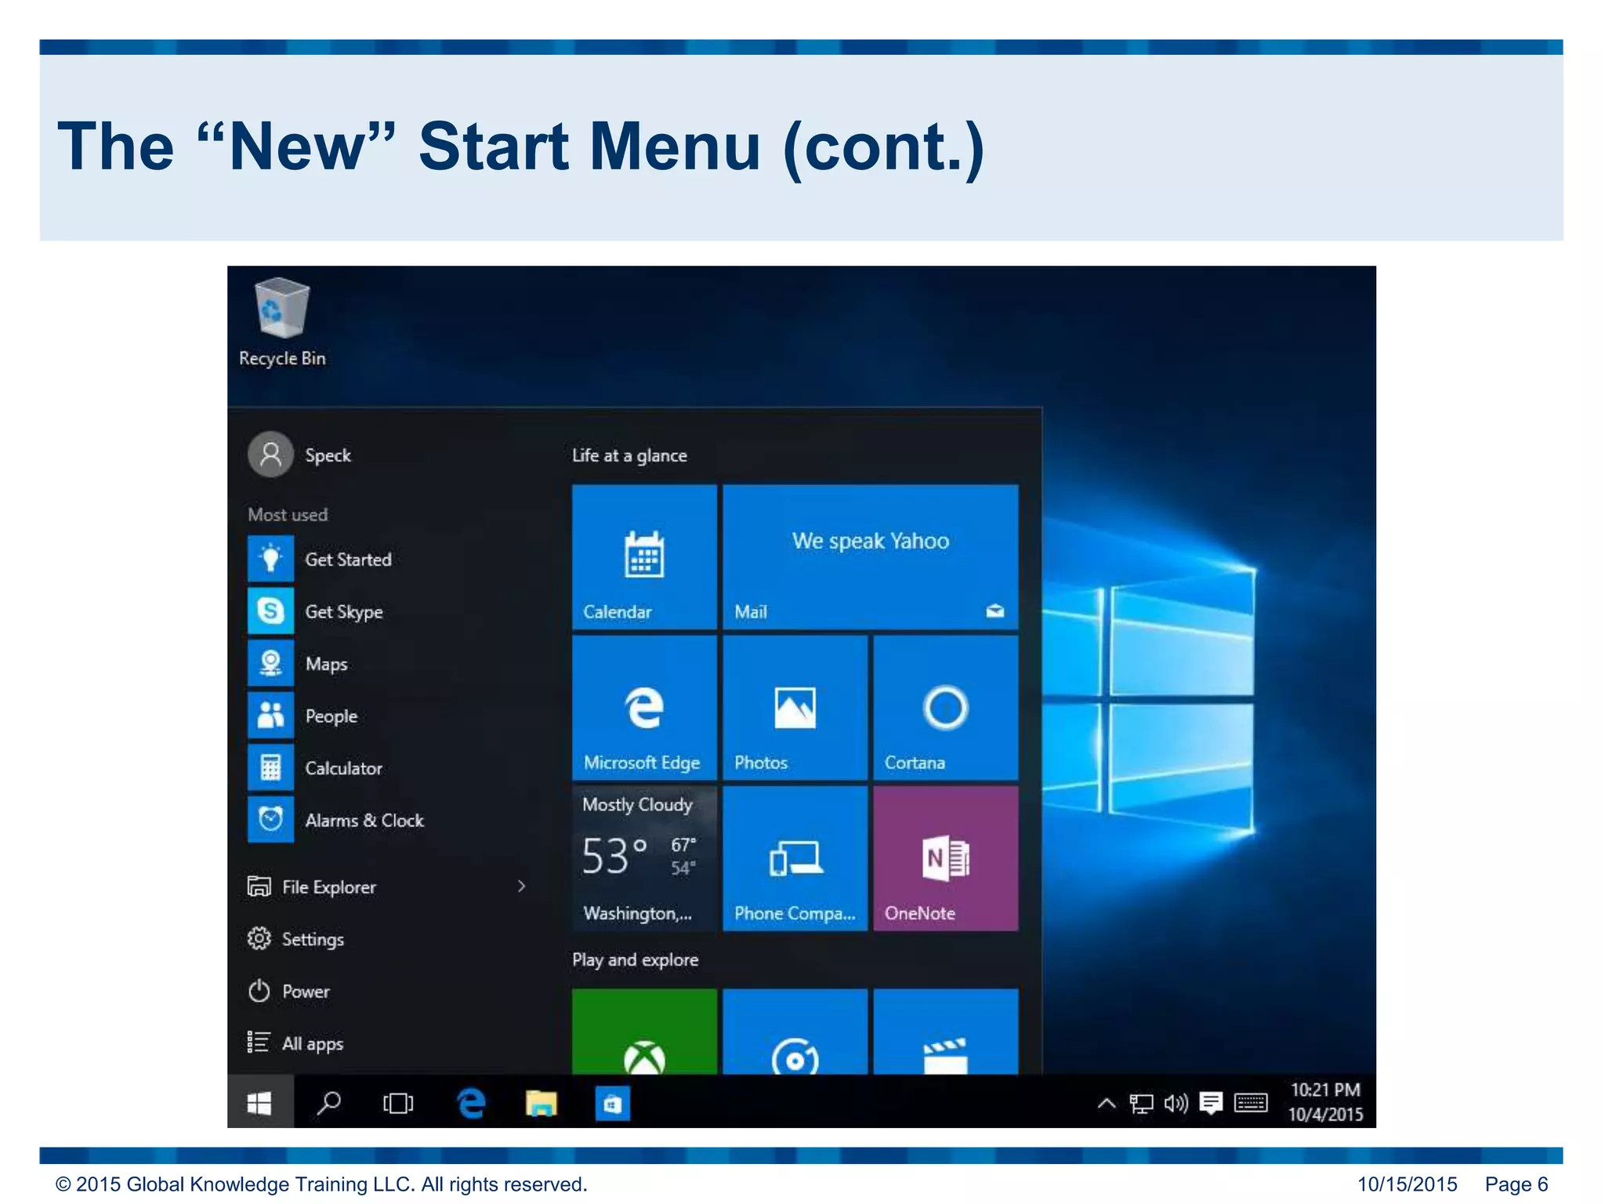The image size is (1605, 1204).
Task: Open the Recycle Bin desktop icon
Action: (282, 322)
